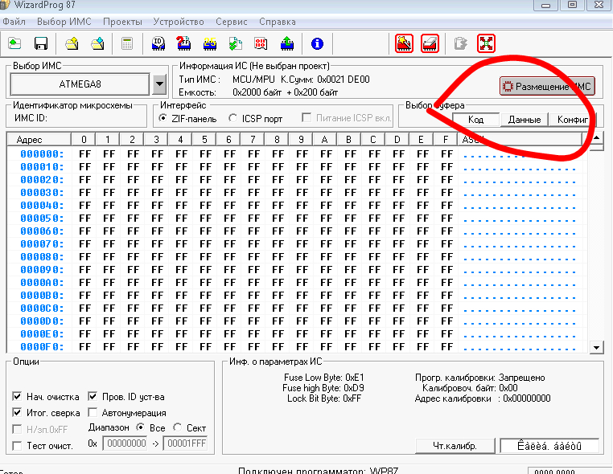
Task: Select the ICSP порт radio button
Action: [233, 118]
